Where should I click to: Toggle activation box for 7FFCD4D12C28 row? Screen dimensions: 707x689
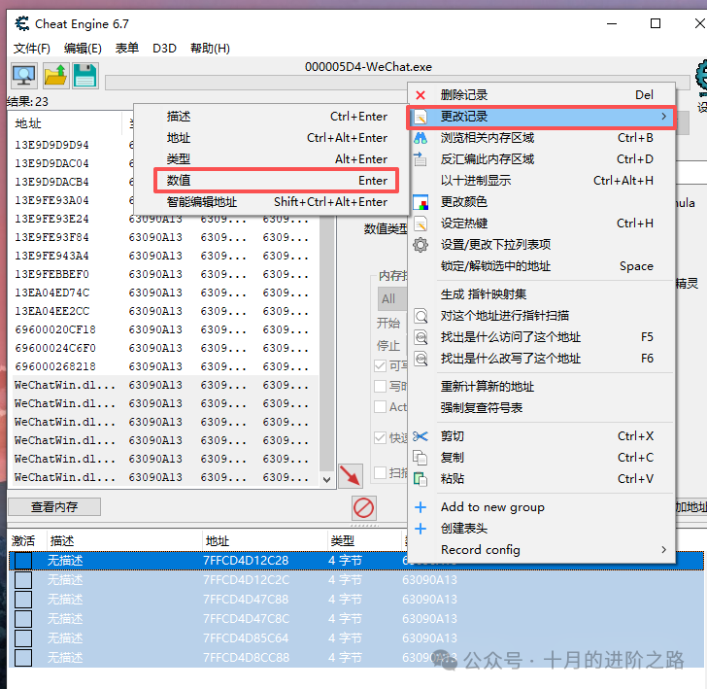pyautogui.click(x=23, y=561)
